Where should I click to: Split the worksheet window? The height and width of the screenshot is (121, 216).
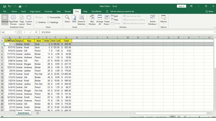coord(114,16)
